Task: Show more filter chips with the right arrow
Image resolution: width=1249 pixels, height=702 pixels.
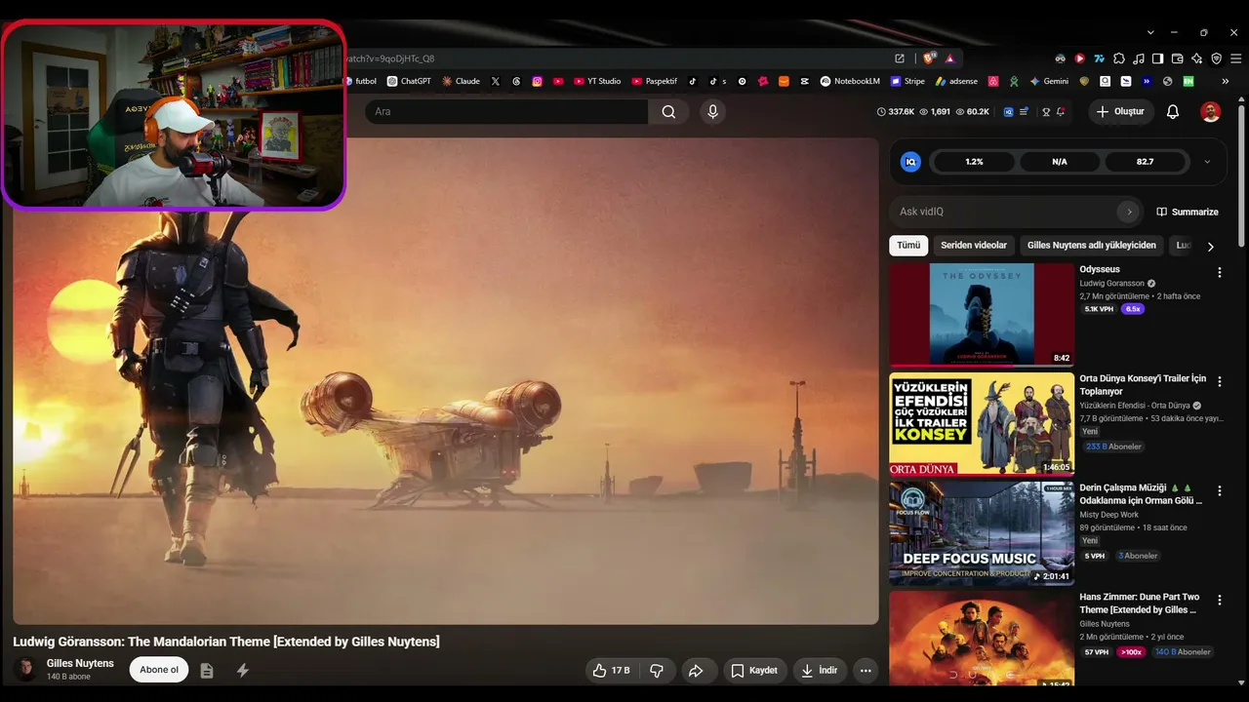Action: point(1210,247)
